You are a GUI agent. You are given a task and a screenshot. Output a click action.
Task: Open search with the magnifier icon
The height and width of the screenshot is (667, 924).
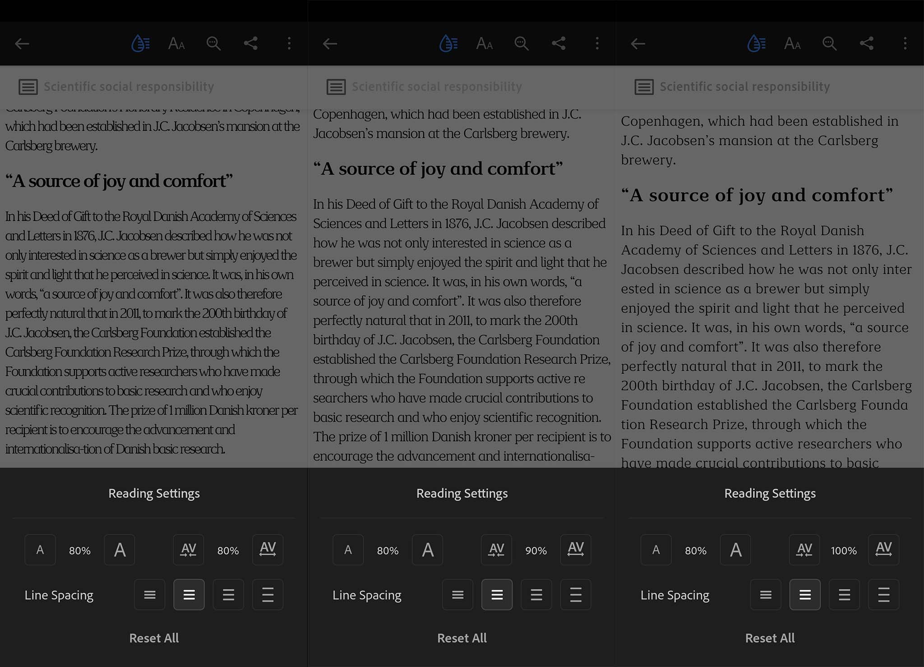click(213, 43)
